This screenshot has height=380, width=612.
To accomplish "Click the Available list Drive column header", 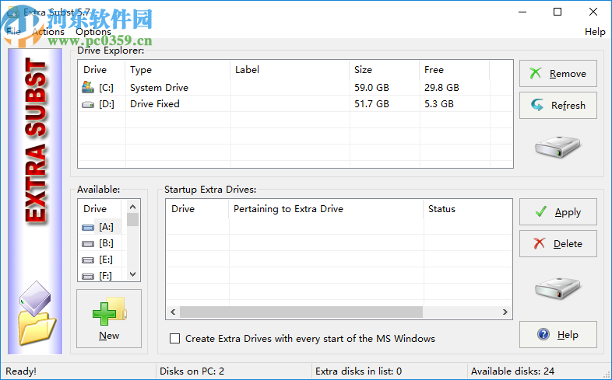I will [100, 209].
